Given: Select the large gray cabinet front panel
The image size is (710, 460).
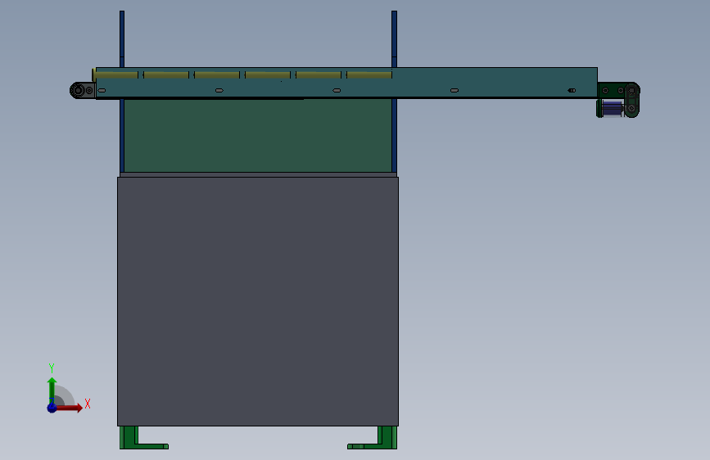Looking at the screenshot, I should [258, 301].
